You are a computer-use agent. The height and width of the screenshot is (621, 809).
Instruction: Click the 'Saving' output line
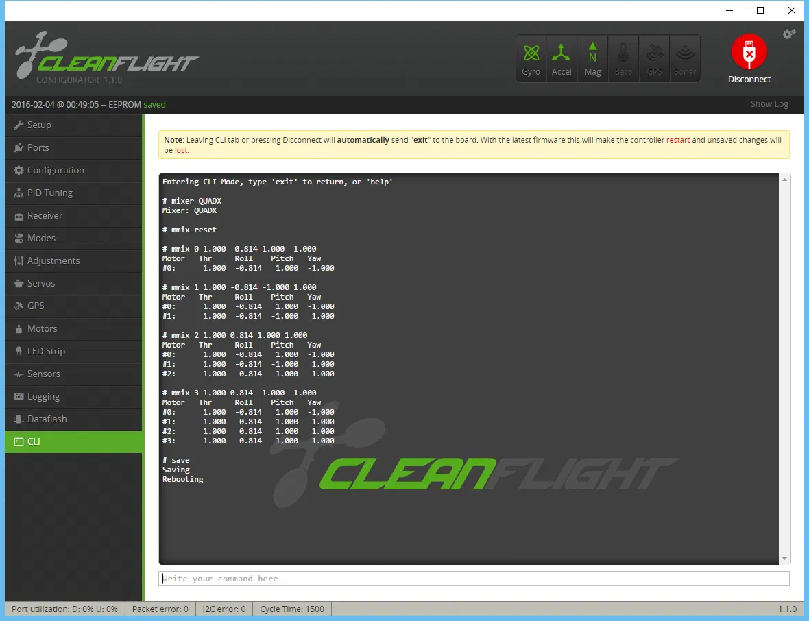[x=176, y=470]
